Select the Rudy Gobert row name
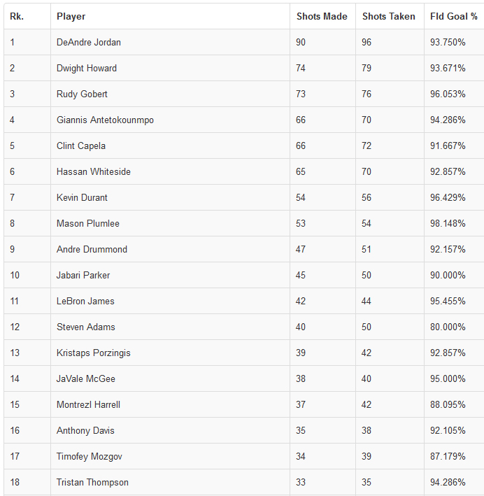This screenshot has height=496, width=484. [x=82, y=94]
